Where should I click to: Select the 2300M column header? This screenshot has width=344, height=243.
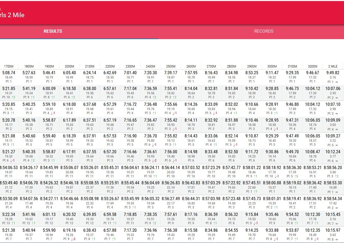tap(130, 66)
